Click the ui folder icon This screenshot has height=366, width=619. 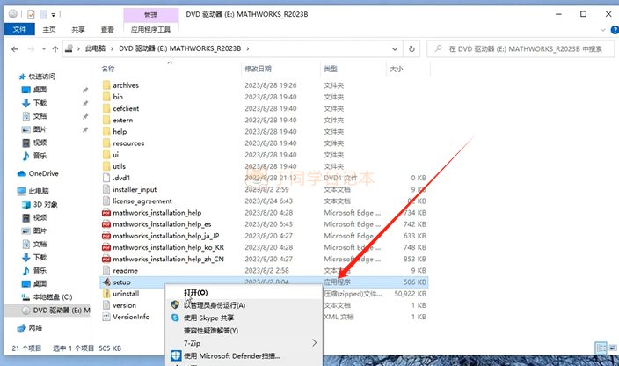pos(106,154)
